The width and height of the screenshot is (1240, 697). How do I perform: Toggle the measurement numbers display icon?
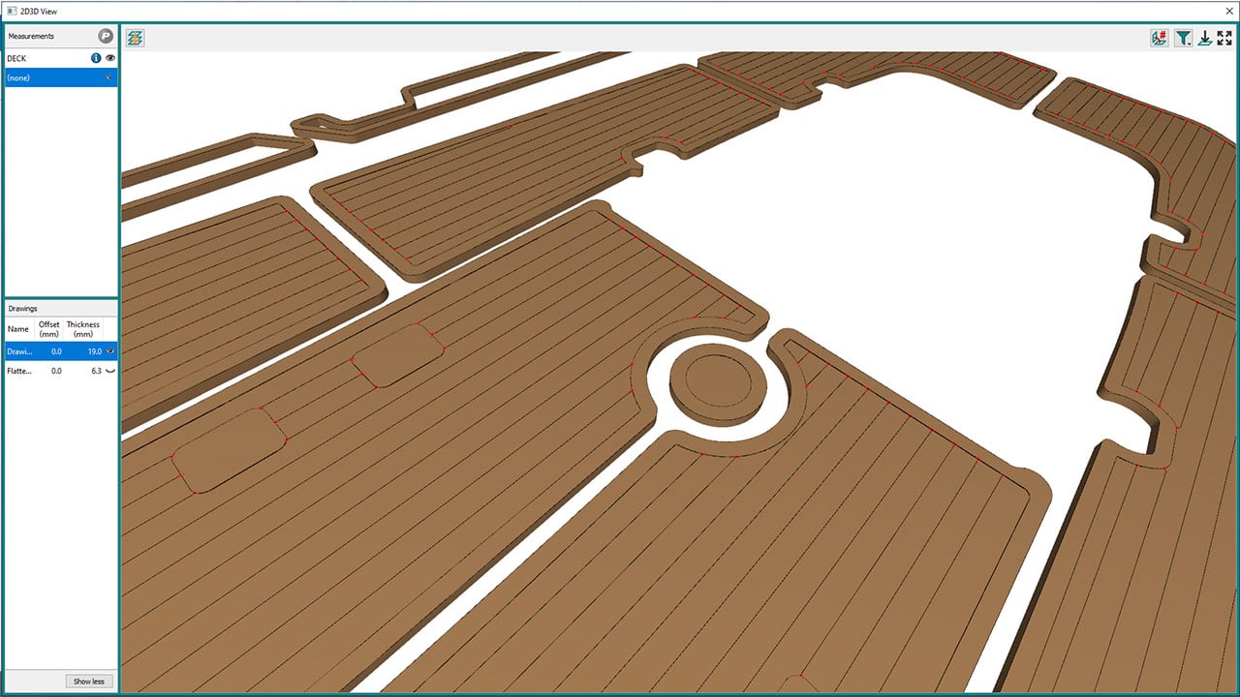click(x=1159, y=38)
